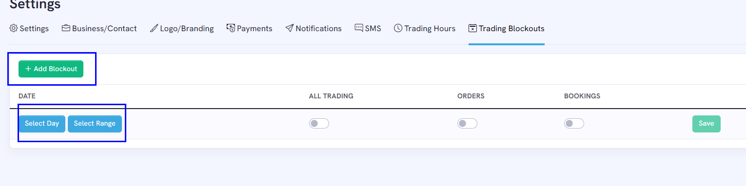Choose the Select Day button
Viewport: 746px width, 186px height.
[x=42, y=124]
